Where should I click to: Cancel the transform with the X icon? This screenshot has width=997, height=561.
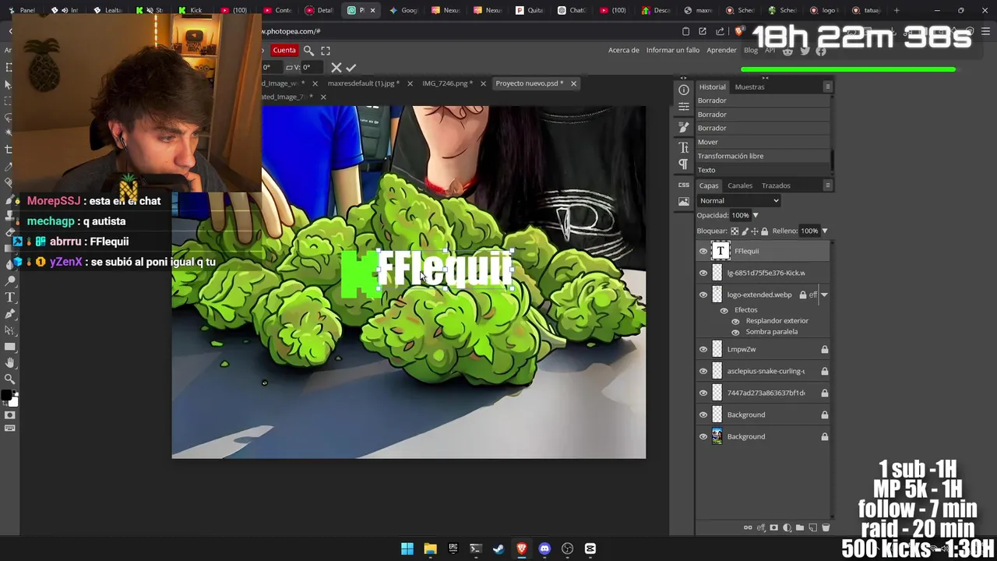(x=336, y=68)
